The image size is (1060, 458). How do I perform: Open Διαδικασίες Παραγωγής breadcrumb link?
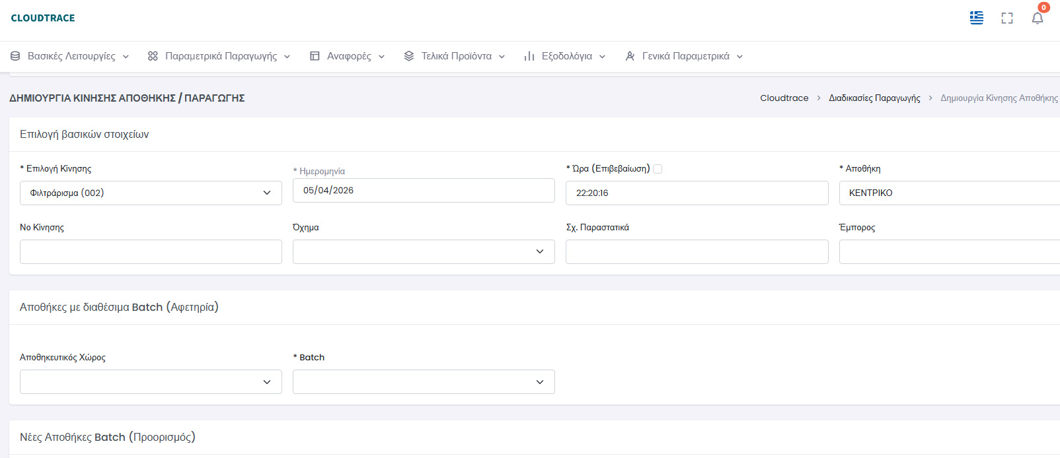click(874, 98)
